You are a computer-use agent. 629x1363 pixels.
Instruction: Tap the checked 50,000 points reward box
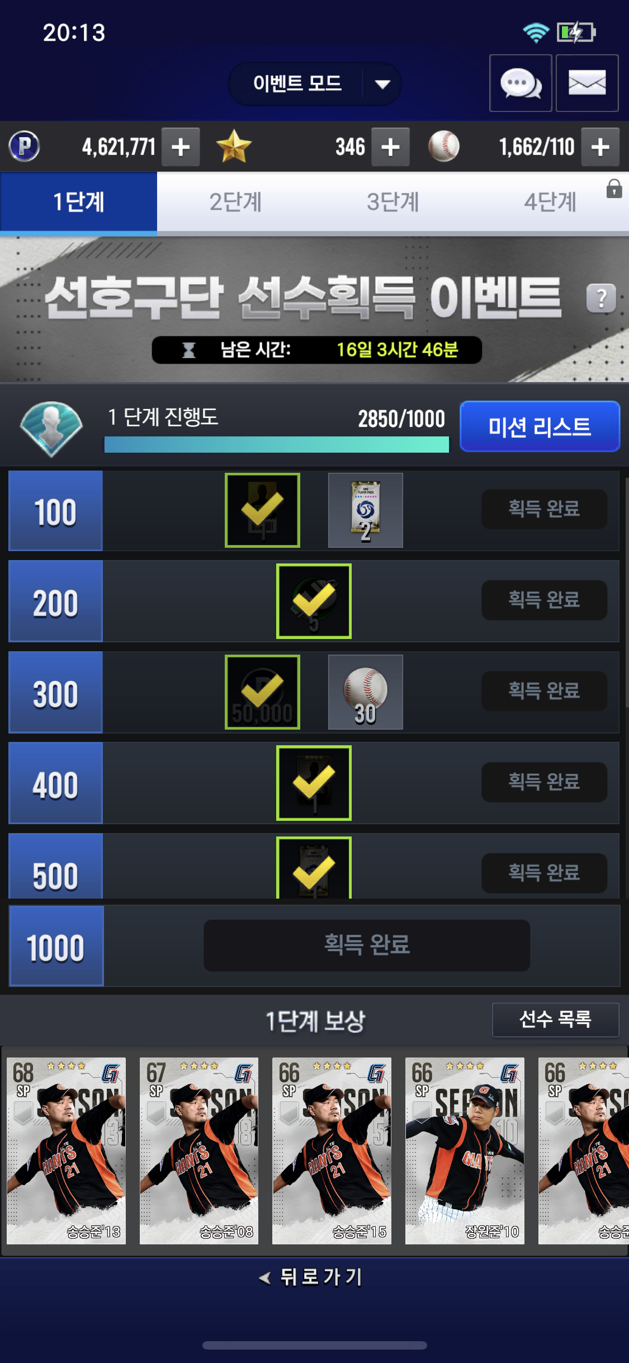(262, 692)
